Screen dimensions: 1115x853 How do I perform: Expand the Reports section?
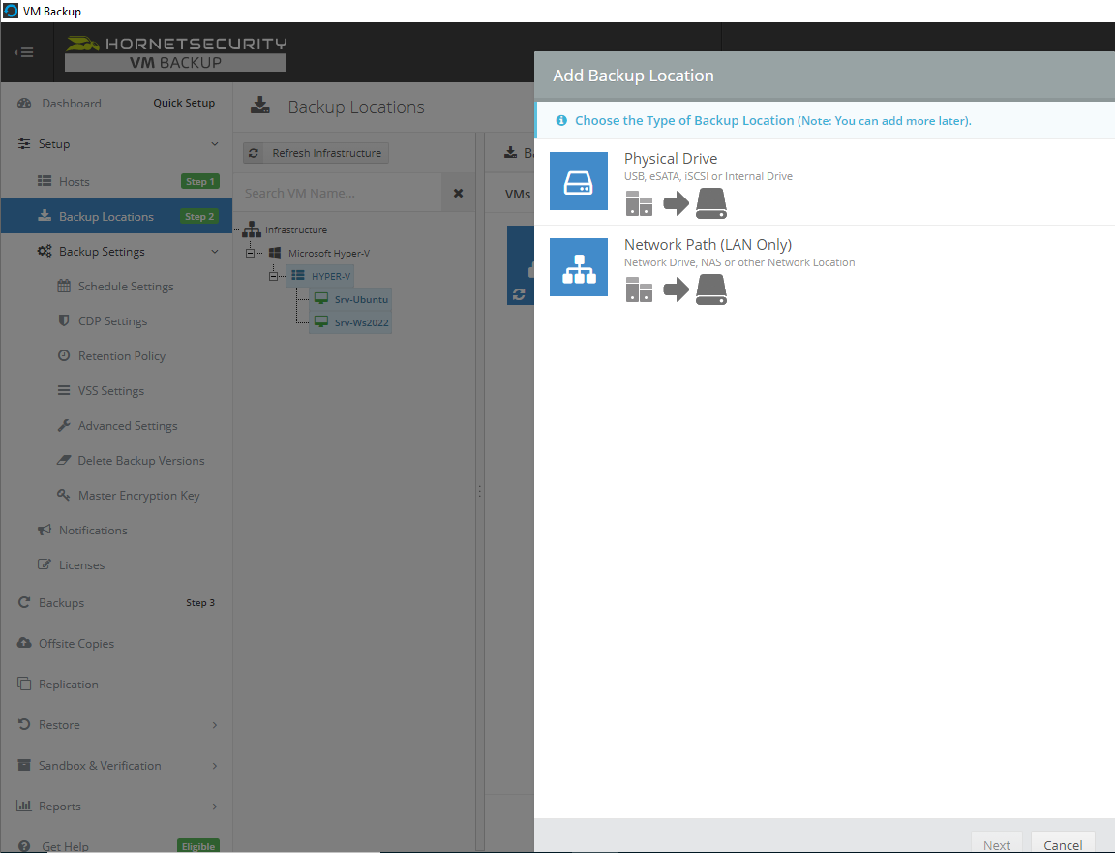(217, 806)
